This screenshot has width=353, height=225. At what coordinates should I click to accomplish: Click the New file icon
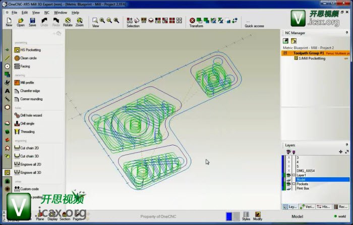[9, 22]
